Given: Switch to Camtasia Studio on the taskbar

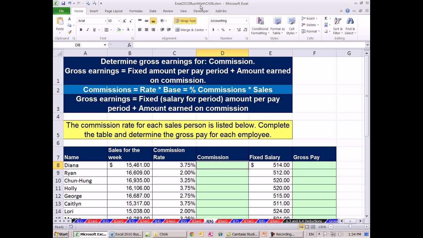Looking at the screenshot, I should (242, 234).
